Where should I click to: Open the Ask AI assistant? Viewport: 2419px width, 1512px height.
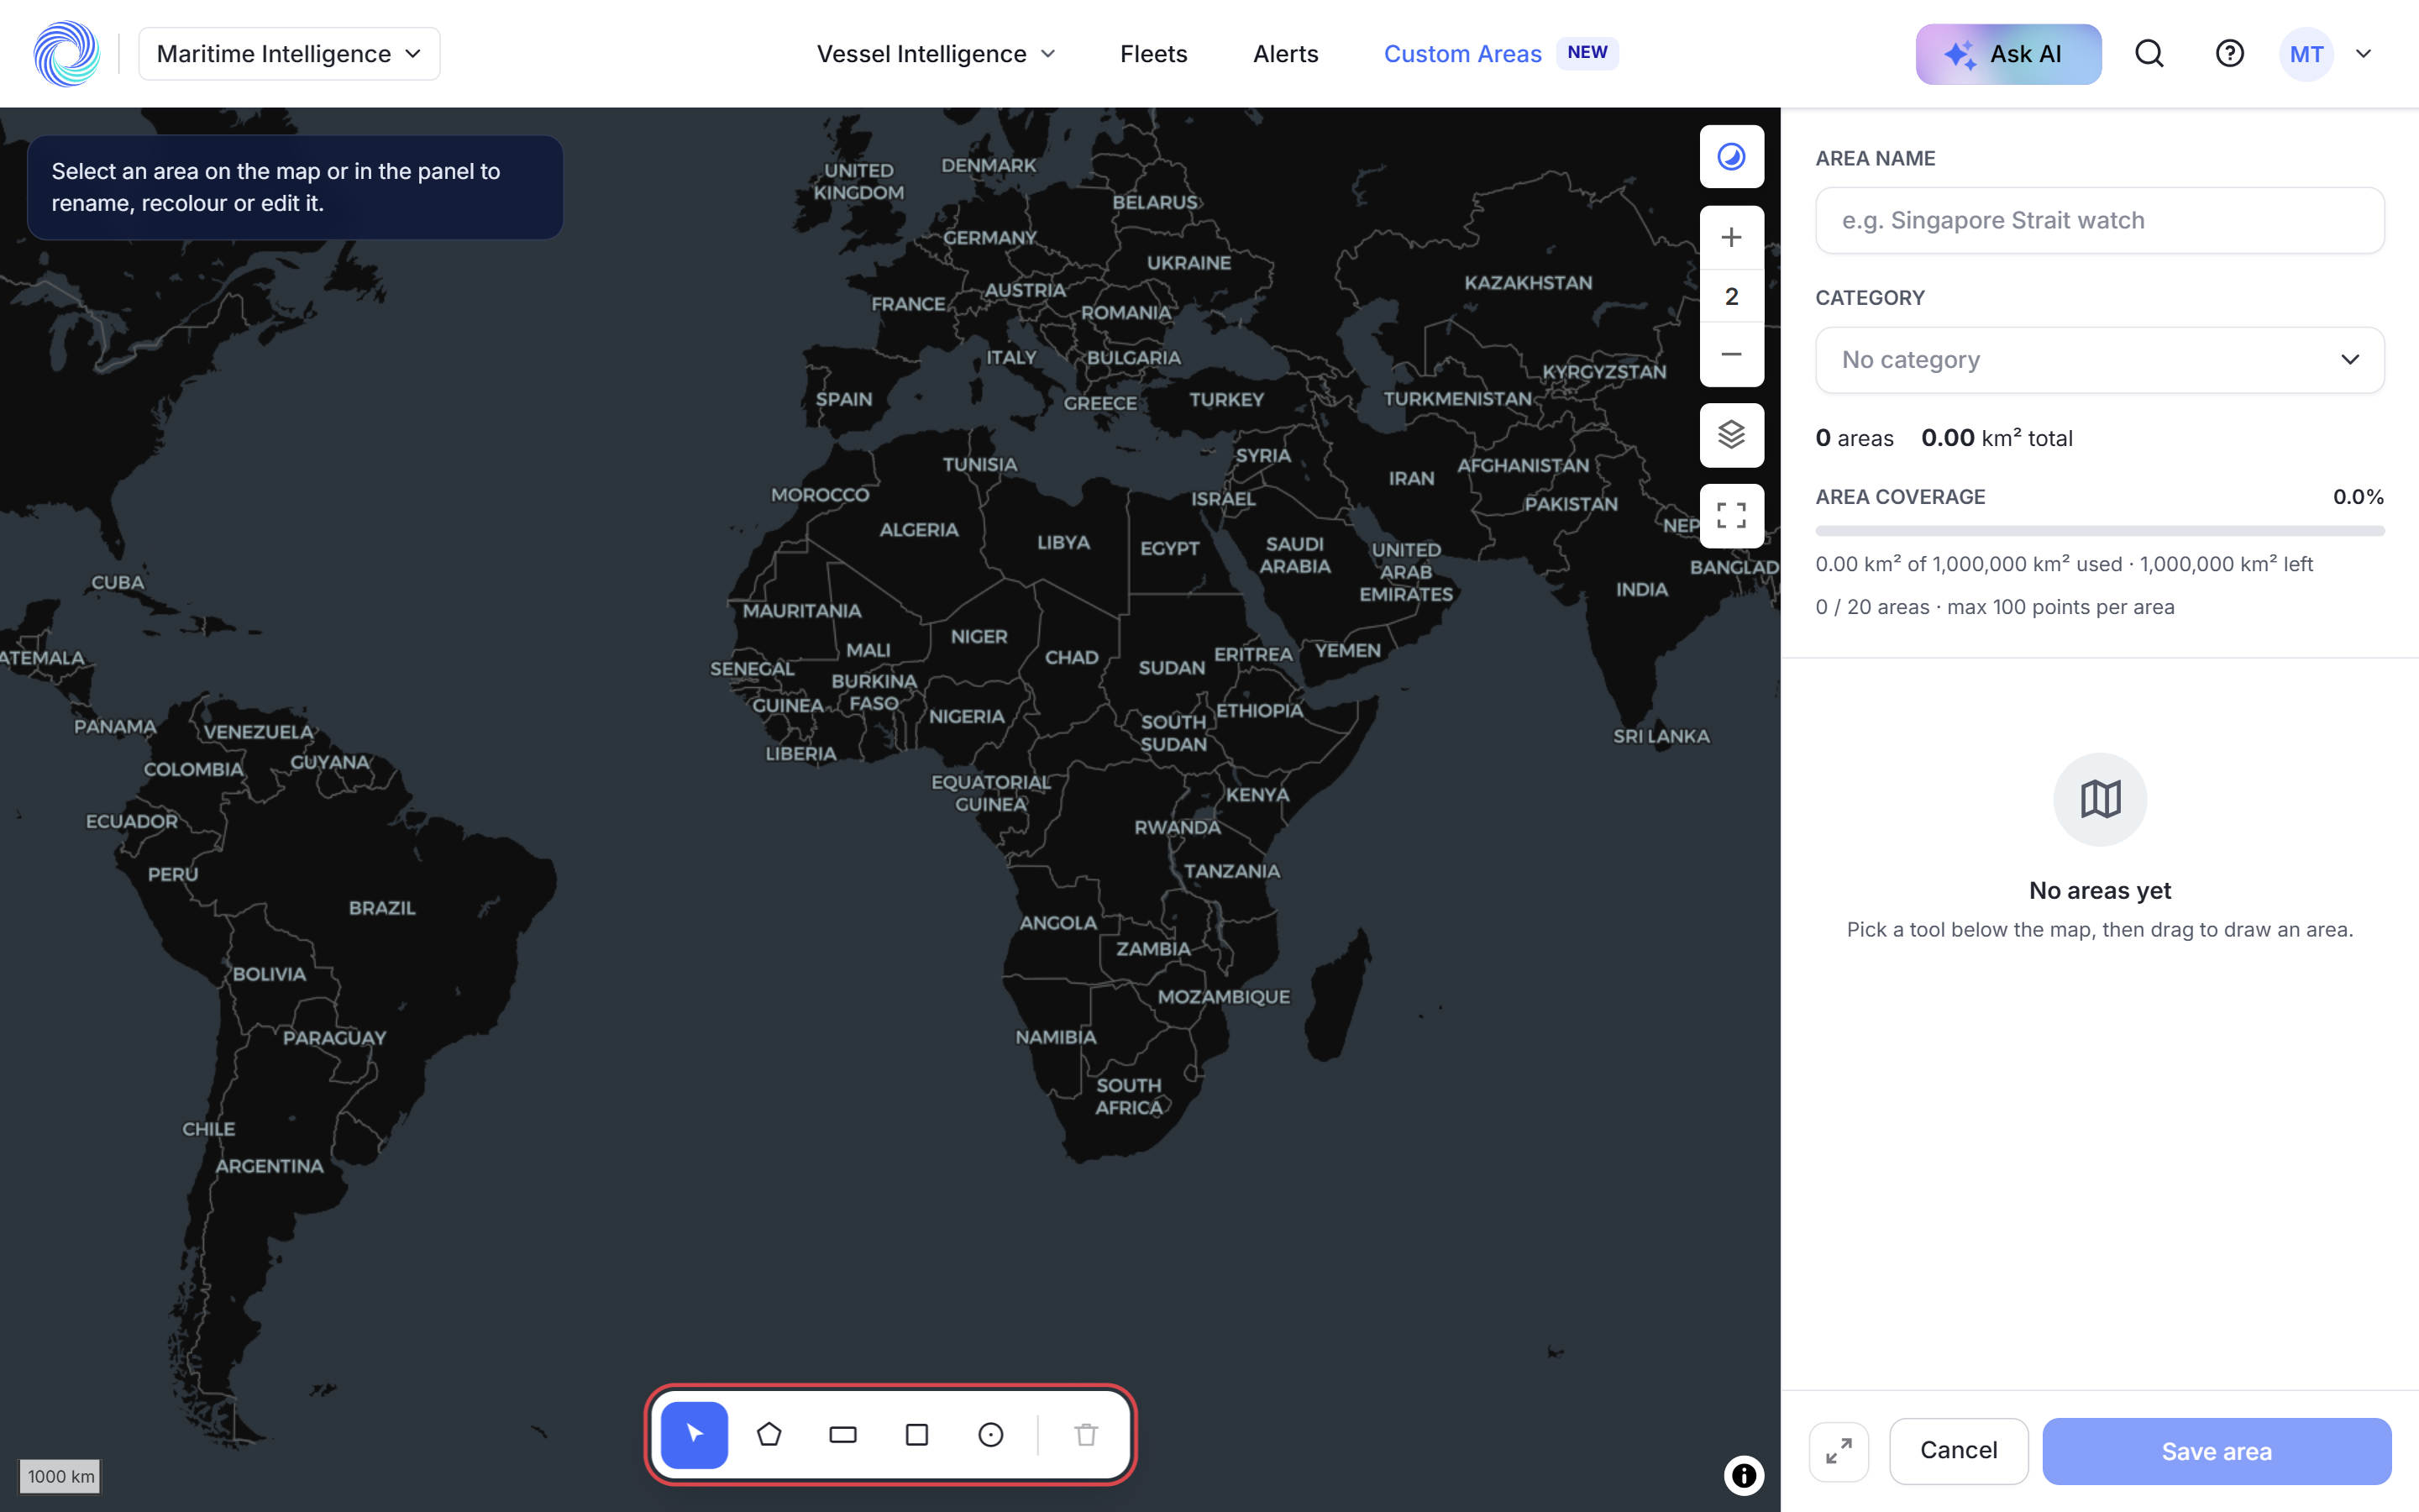[x=2007, y=54]
